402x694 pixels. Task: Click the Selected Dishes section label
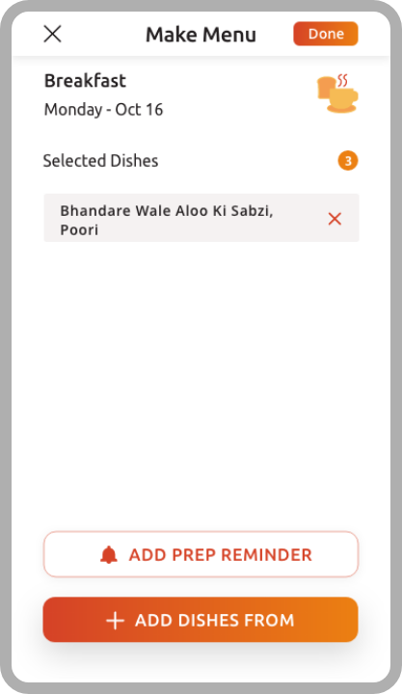click(100, 161)
